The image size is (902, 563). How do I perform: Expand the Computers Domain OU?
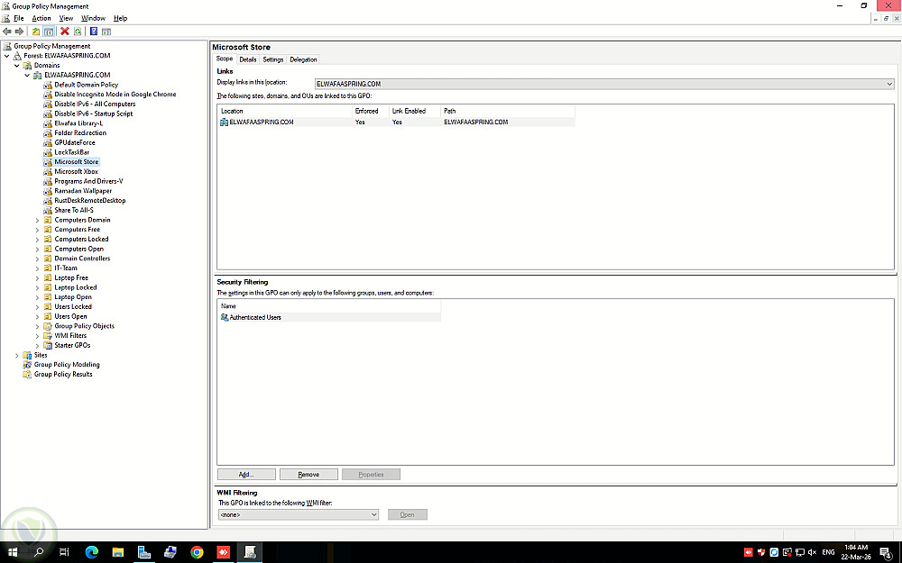37,220
